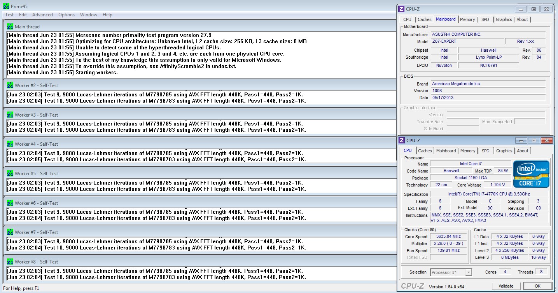Click the Worker #2 Self-Test window icon
558x293 pixels.
tap(10, 85)
